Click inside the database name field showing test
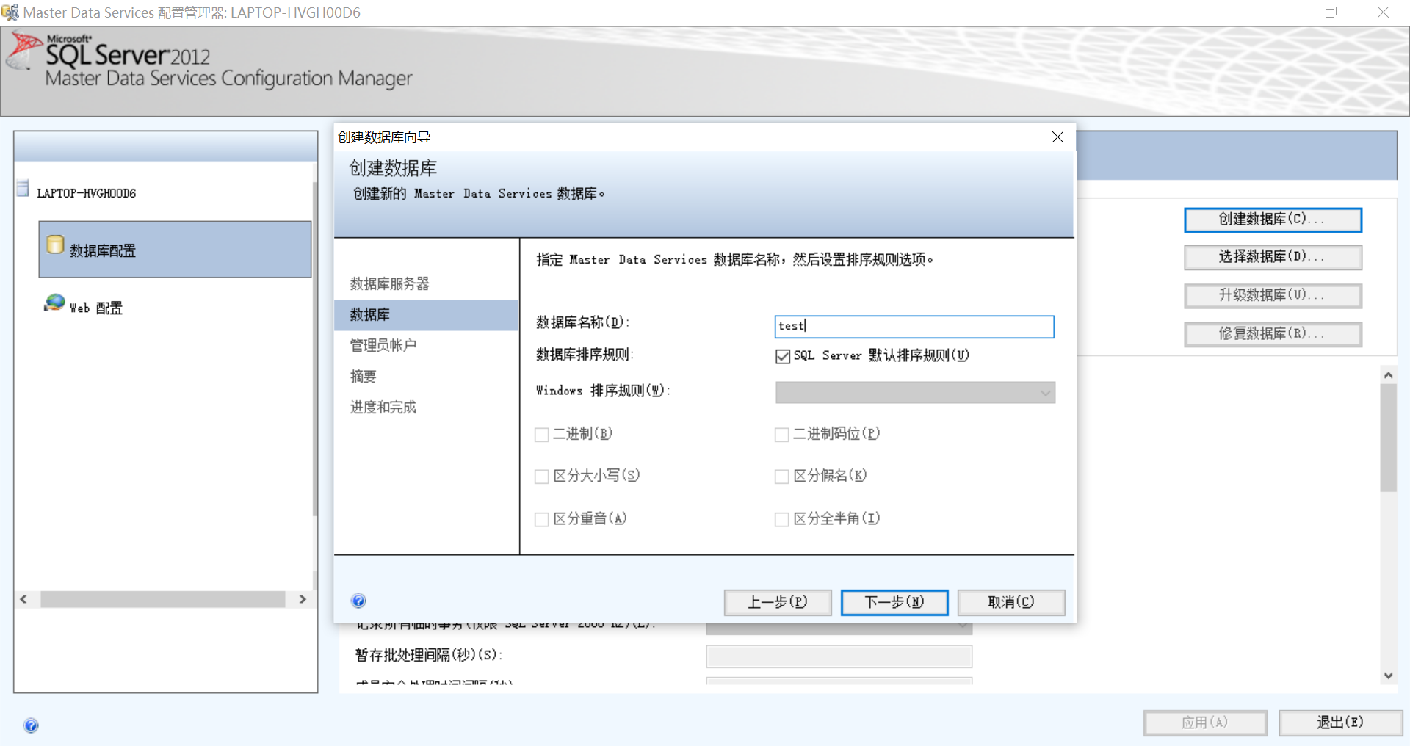This screenshot has width=1410, height=746. (x=914, y=327)
